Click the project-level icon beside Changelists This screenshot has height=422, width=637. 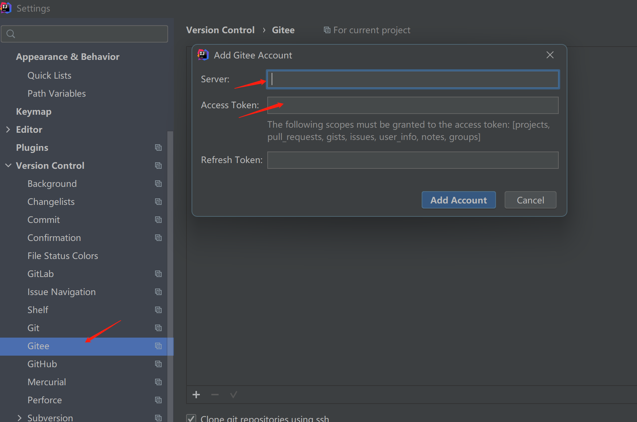158,202
